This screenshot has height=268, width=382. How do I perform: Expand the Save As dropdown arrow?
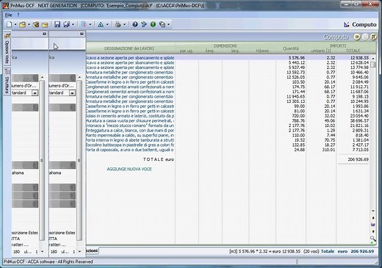(x=73, y=24)
